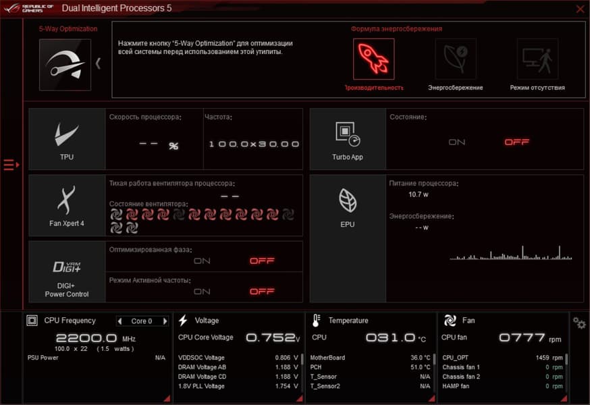Launch the 5-Way Optimization speedometer icon

tap(65, 65)
